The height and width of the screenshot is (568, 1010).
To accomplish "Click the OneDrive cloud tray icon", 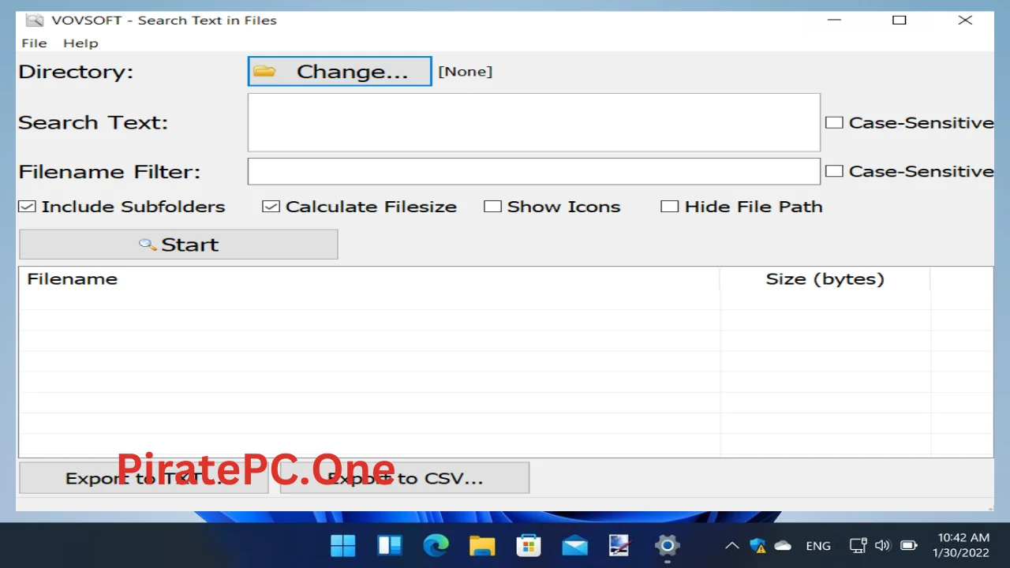I will tap(783, 545).
